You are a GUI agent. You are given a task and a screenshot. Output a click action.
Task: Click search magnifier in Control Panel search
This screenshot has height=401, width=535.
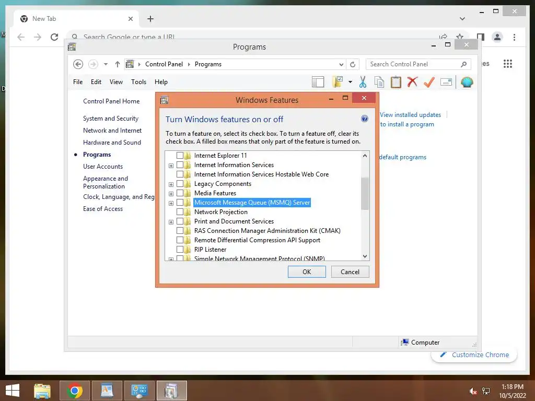[x=463, y=64]
